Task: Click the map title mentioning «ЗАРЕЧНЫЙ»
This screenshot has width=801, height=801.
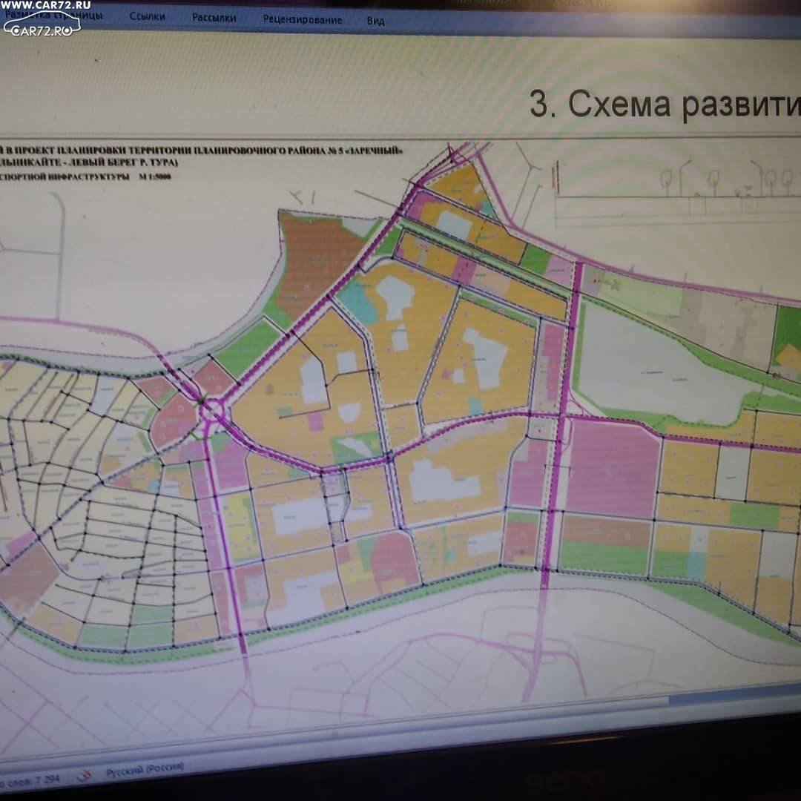Action: [x=201, y=151]
